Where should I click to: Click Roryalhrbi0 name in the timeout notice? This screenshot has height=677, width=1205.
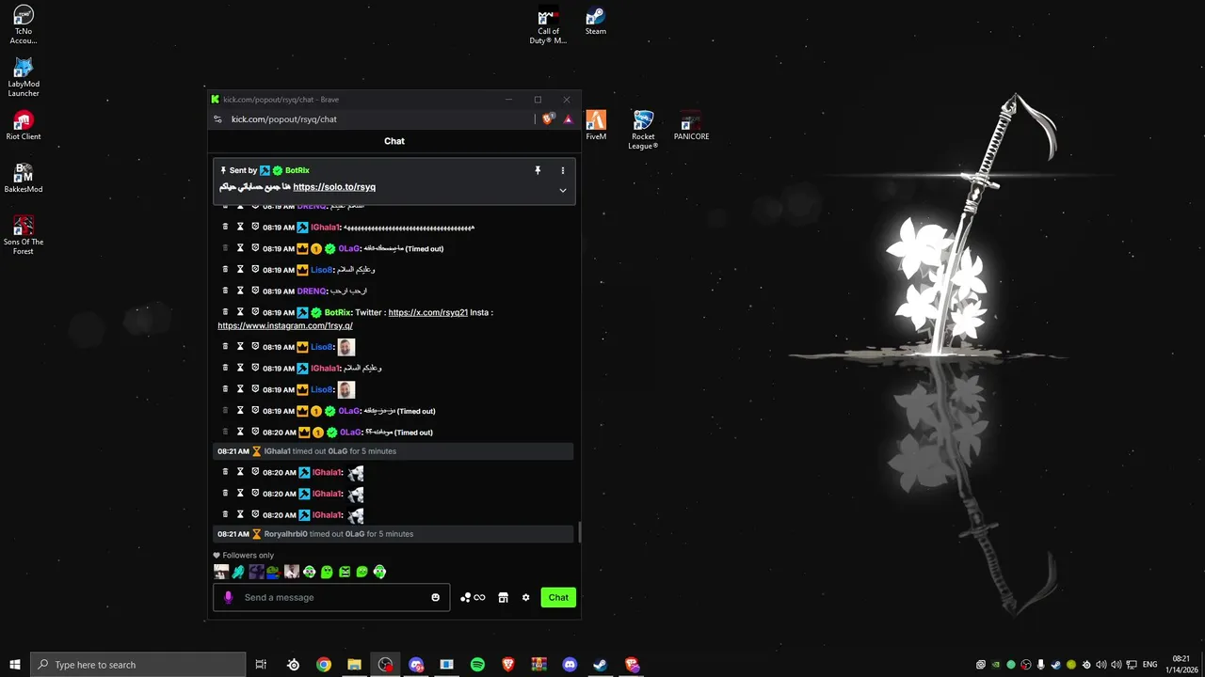(x=285, y=534)
